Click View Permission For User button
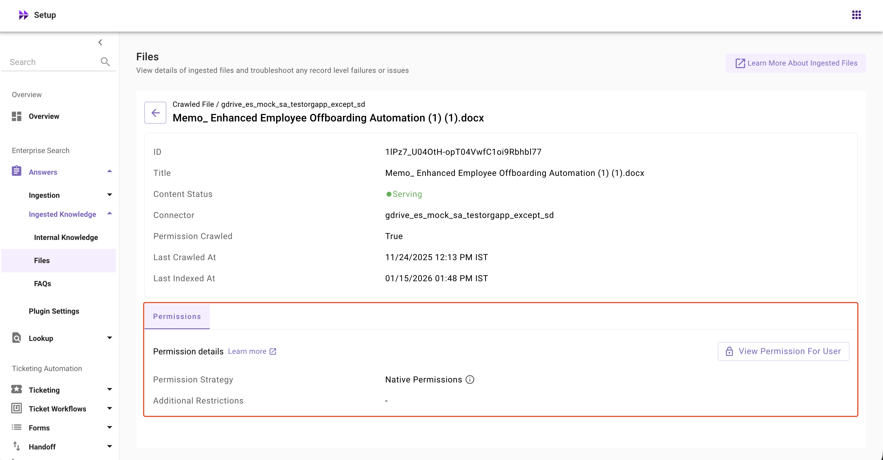The width and height of the screenshot is (883, 460). (x=783, y=351)
